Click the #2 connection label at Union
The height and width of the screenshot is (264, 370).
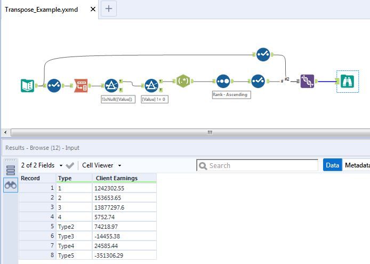tap(287, 79)
